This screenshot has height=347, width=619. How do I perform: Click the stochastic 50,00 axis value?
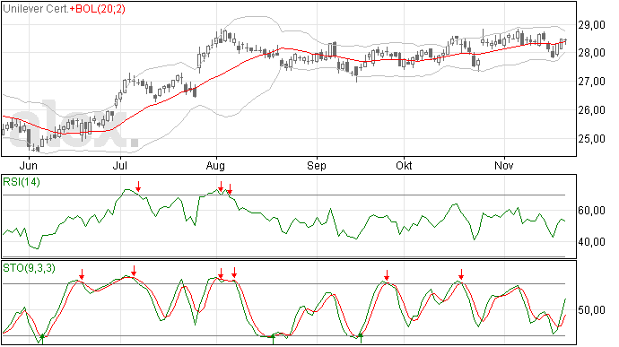[592, 310]
